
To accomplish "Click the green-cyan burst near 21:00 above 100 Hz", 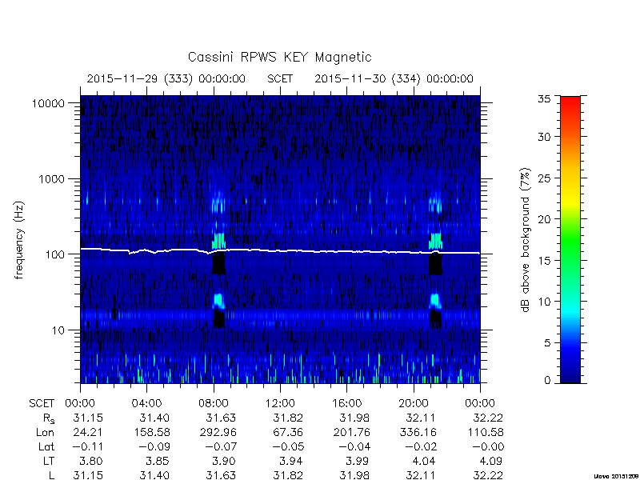I will [x=435, y=242].
